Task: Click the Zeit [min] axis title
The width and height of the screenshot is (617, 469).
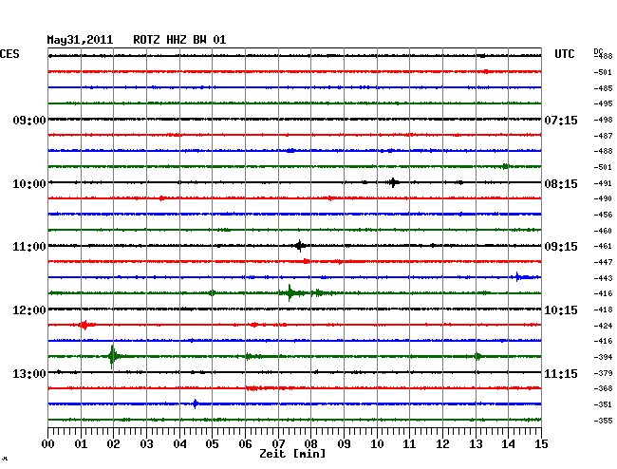Action: tap(292, 454)
